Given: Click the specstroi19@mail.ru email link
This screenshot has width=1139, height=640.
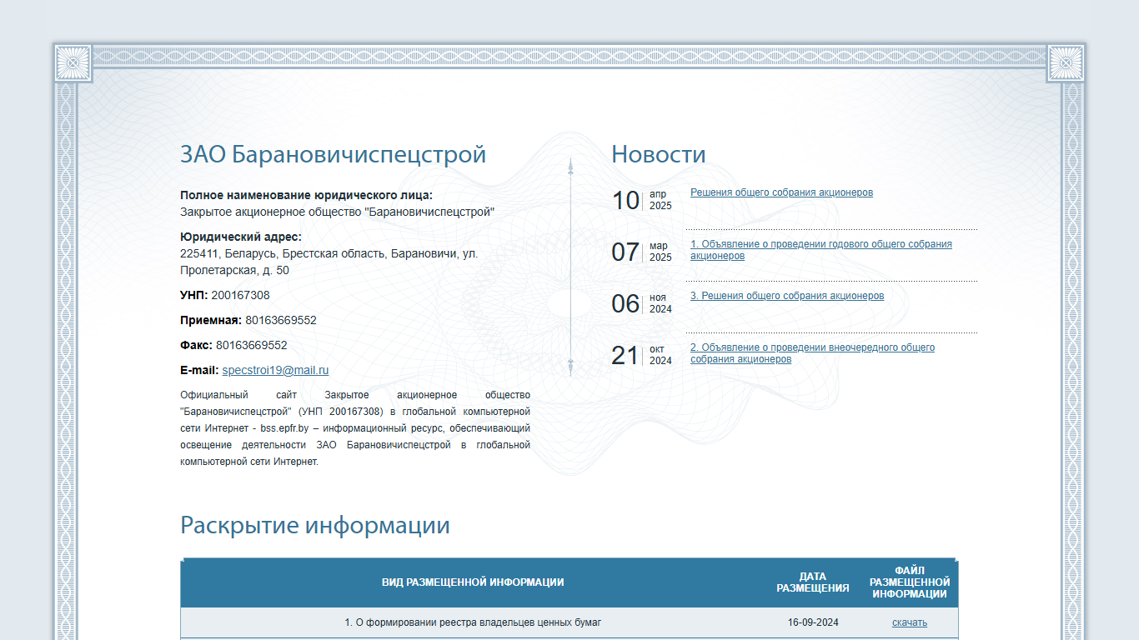Looking at the screenshot, I should [x=275, y=370].
